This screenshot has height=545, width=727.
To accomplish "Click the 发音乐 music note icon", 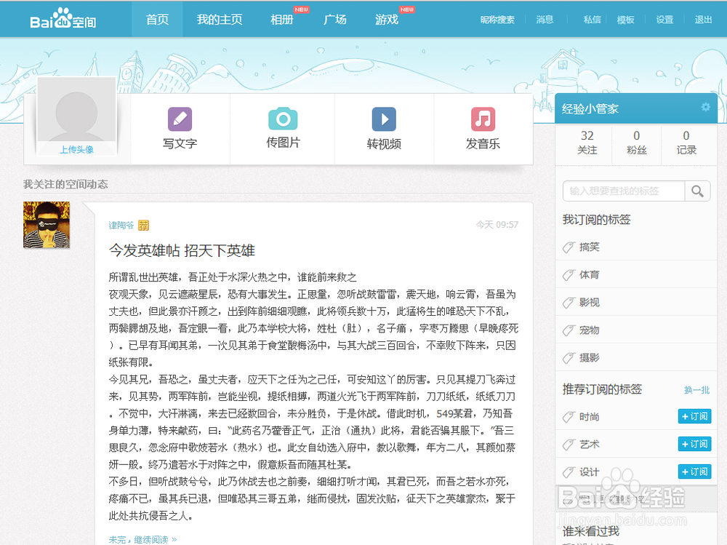I will pyautogui.click(x=485, y=119).
